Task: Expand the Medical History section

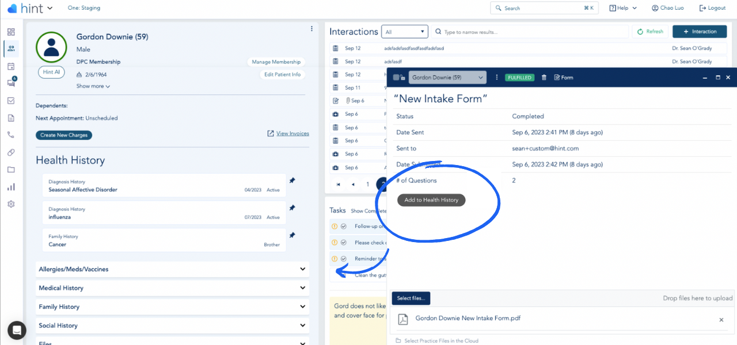Action: pos(173,287)
